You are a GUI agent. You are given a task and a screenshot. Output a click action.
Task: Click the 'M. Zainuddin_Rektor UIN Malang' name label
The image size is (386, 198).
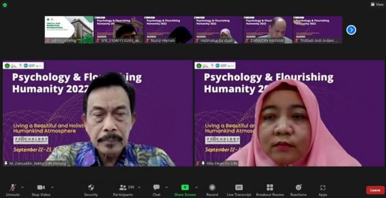pyautogui.click(x=37, y=163)
